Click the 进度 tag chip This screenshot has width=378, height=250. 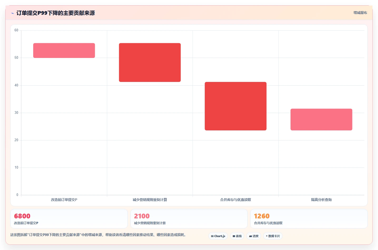point(254,236)
